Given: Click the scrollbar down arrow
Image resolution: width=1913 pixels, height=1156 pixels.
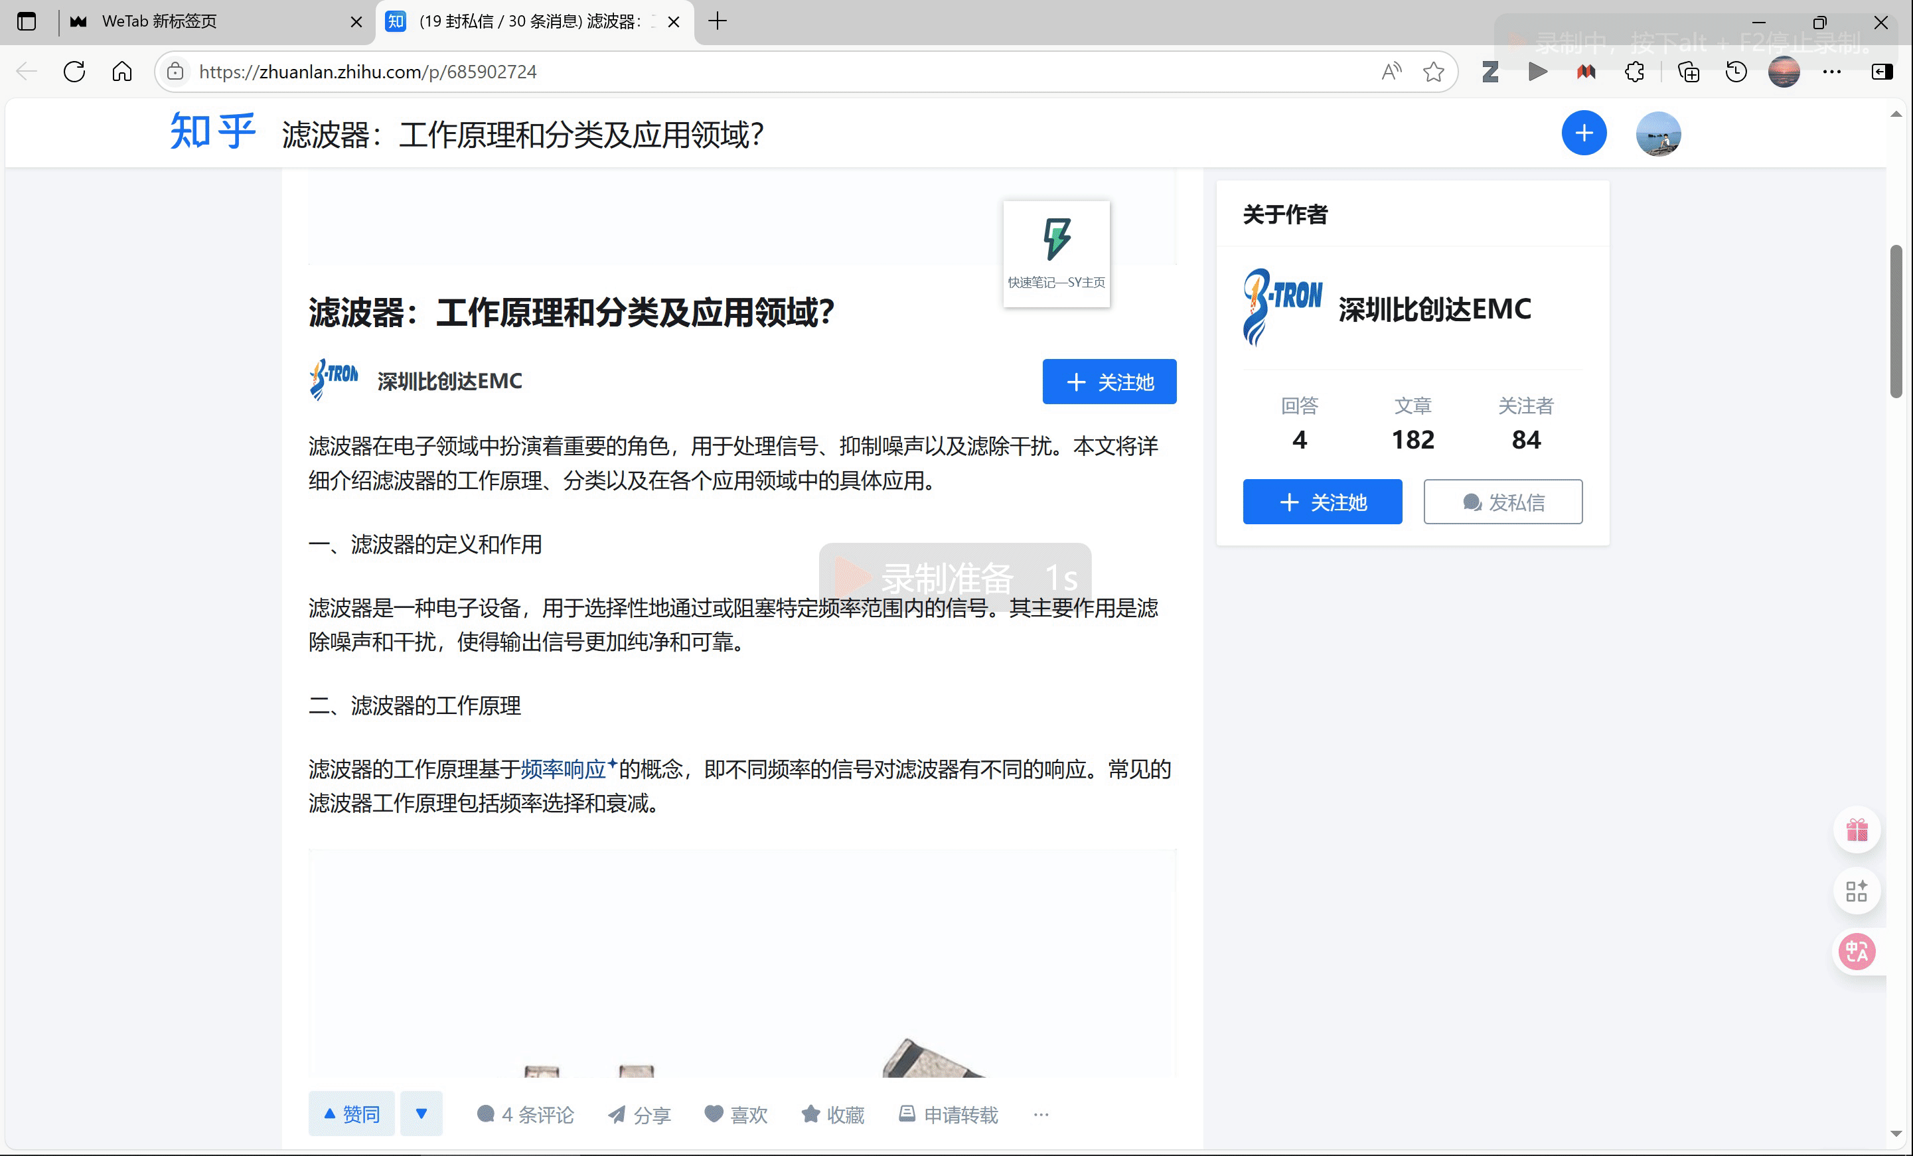Looking at the screenshot, I should (x=1896, y=1134).
